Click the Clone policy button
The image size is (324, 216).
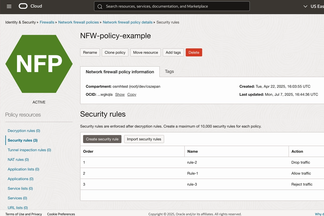[115, 52]
